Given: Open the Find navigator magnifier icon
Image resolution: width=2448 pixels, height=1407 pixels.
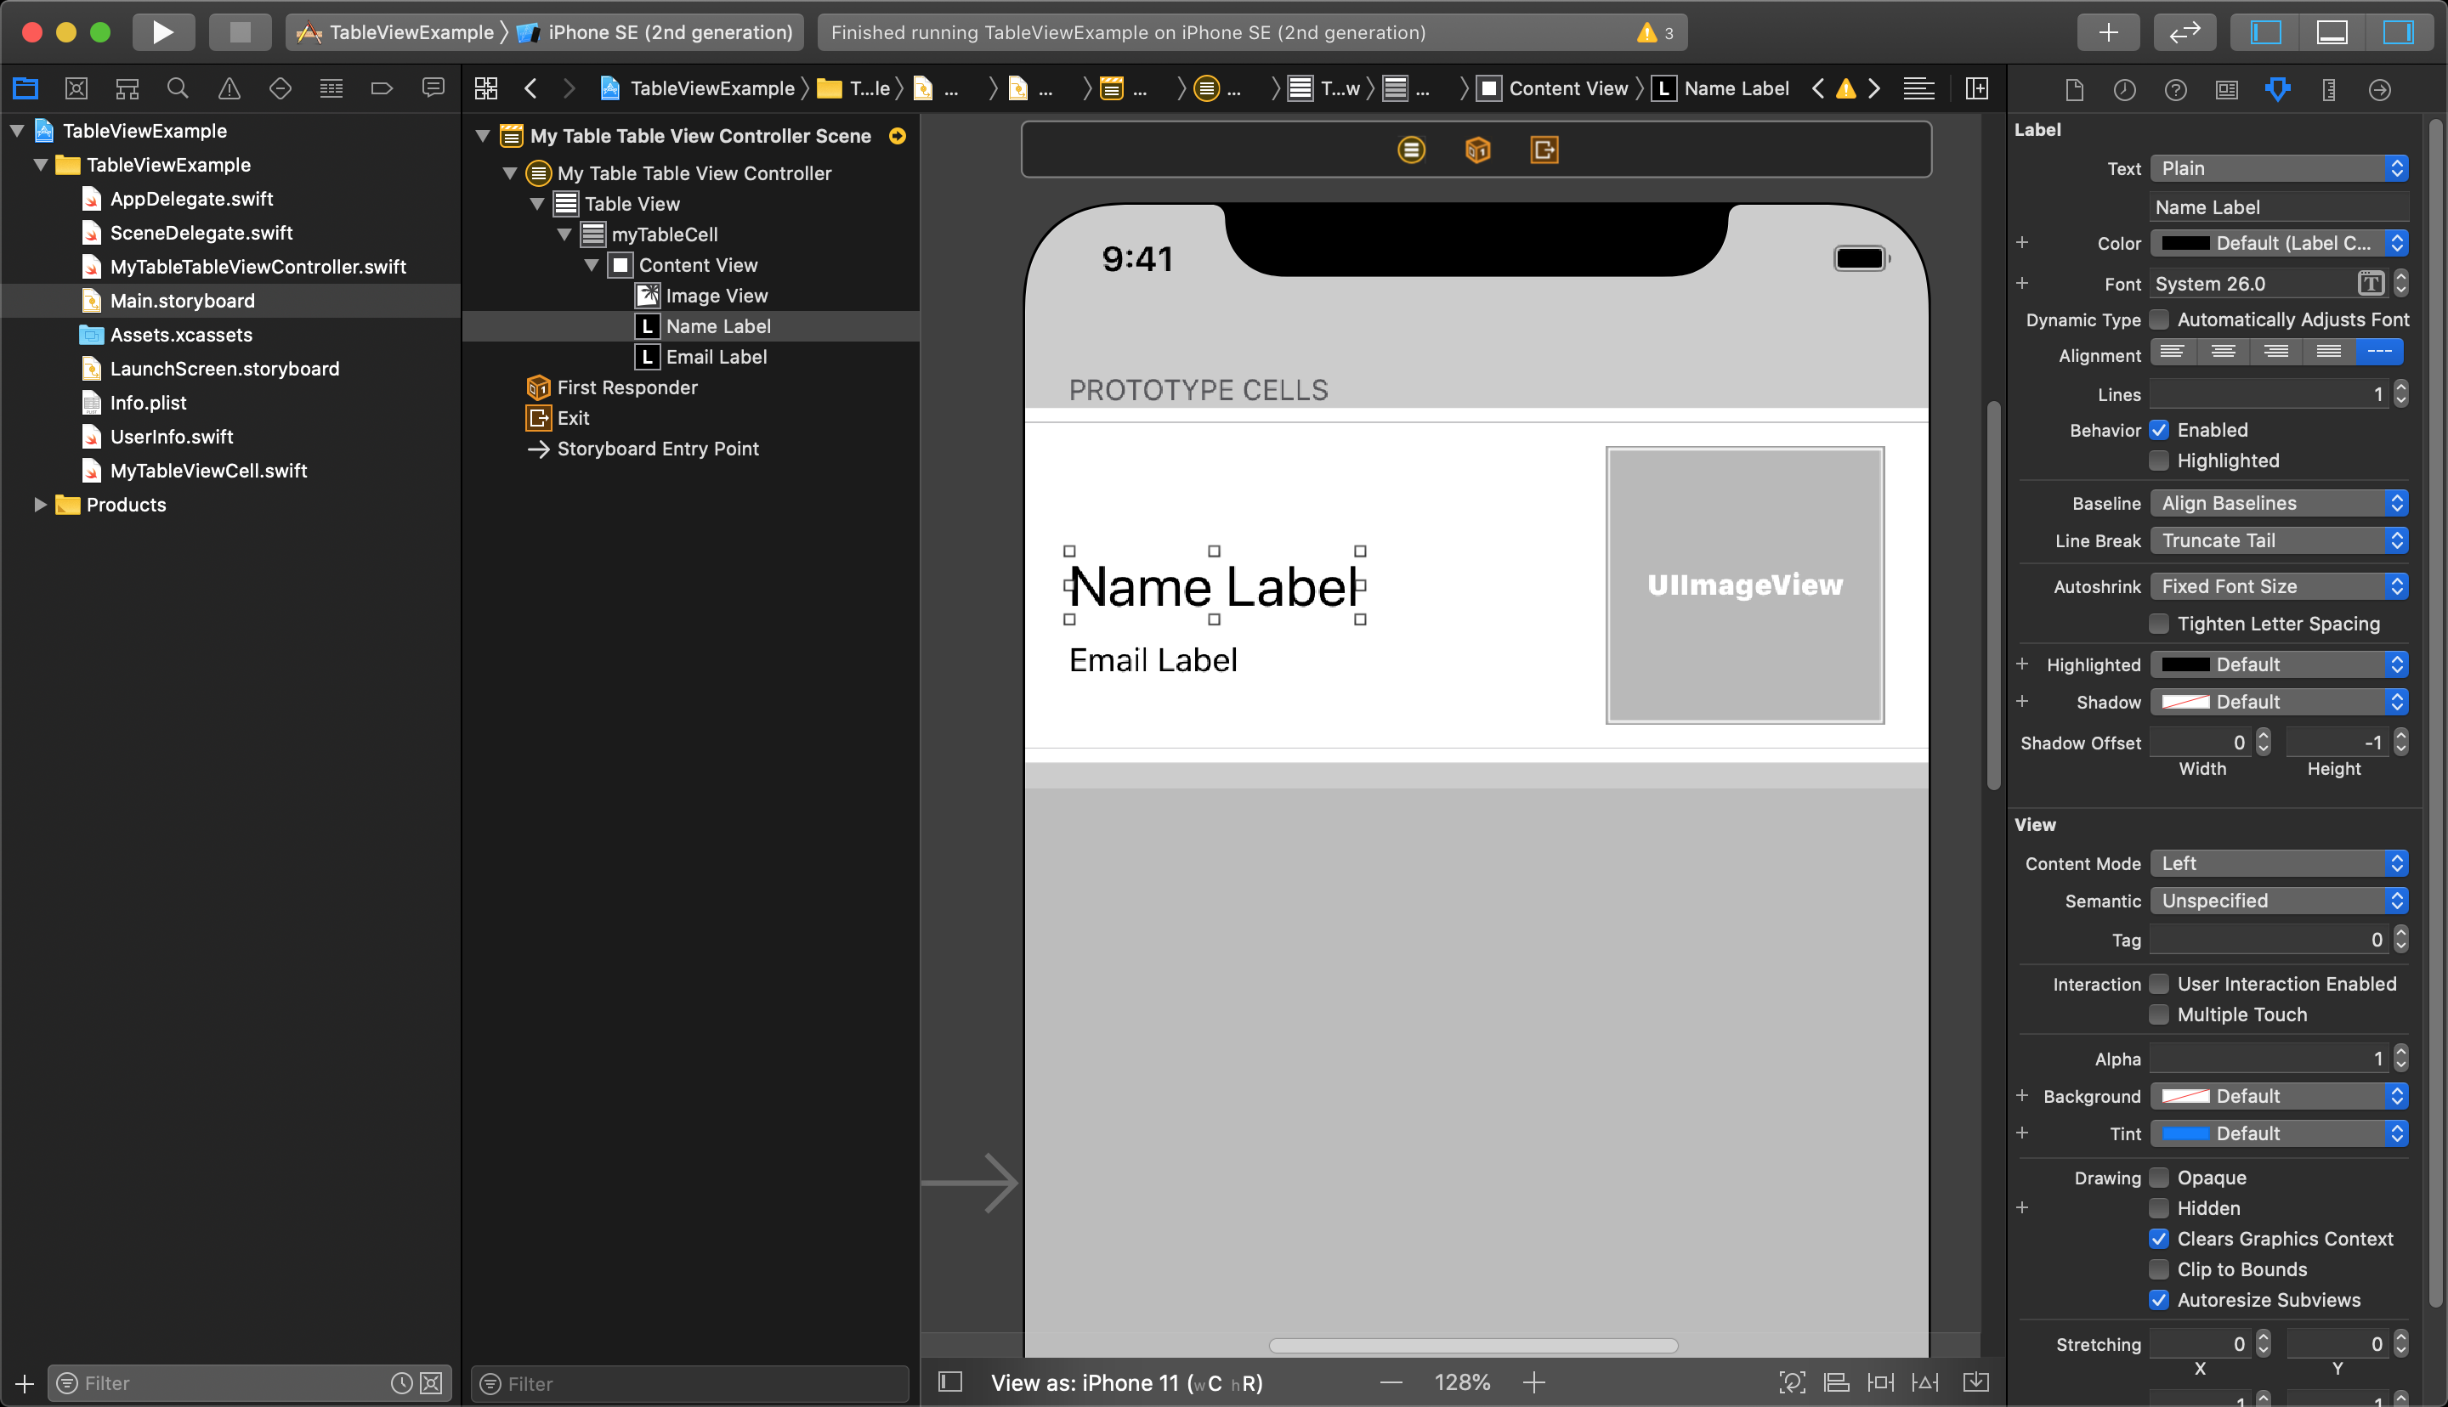Looking at the screenshot, I should click(178, 89).
